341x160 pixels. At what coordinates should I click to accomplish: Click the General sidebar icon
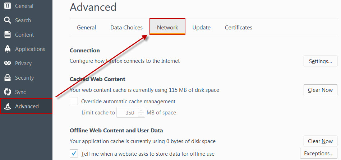7,6
